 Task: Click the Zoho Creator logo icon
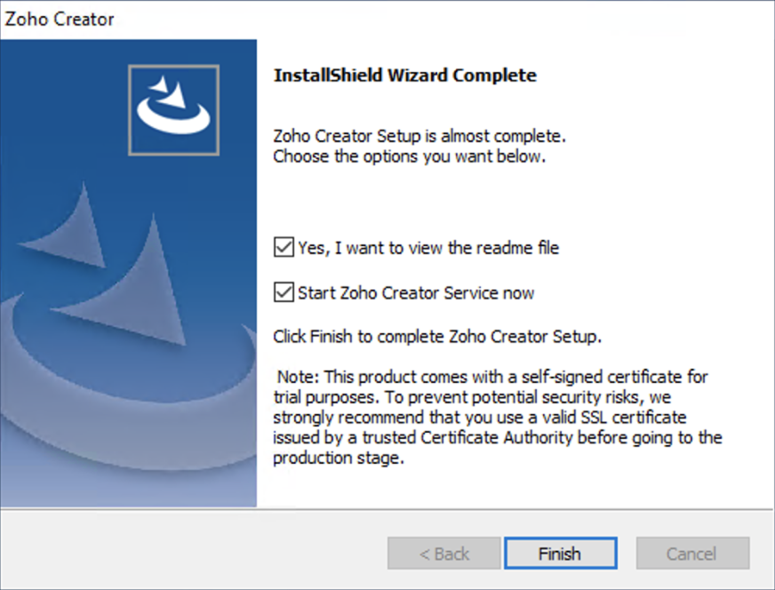tap(173, 110)
